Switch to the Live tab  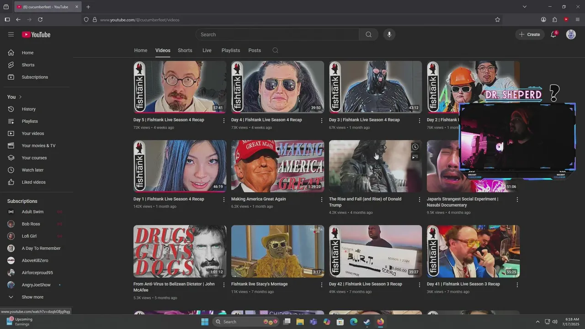coord(207,50)
